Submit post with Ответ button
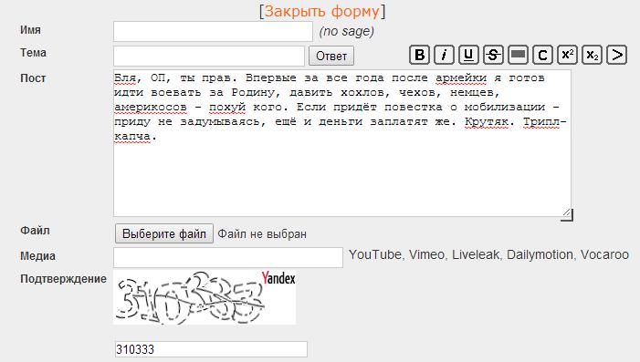Image resolution: width=640 pixels, height=362 pixels. pos(331,56)
